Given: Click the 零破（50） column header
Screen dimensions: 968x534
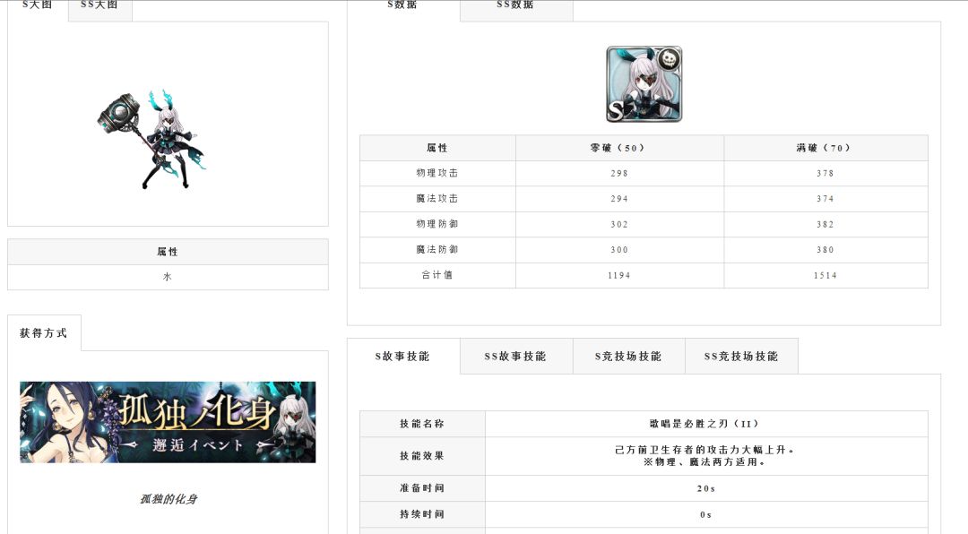Looking at the screenshot, I should coord(619,148).
